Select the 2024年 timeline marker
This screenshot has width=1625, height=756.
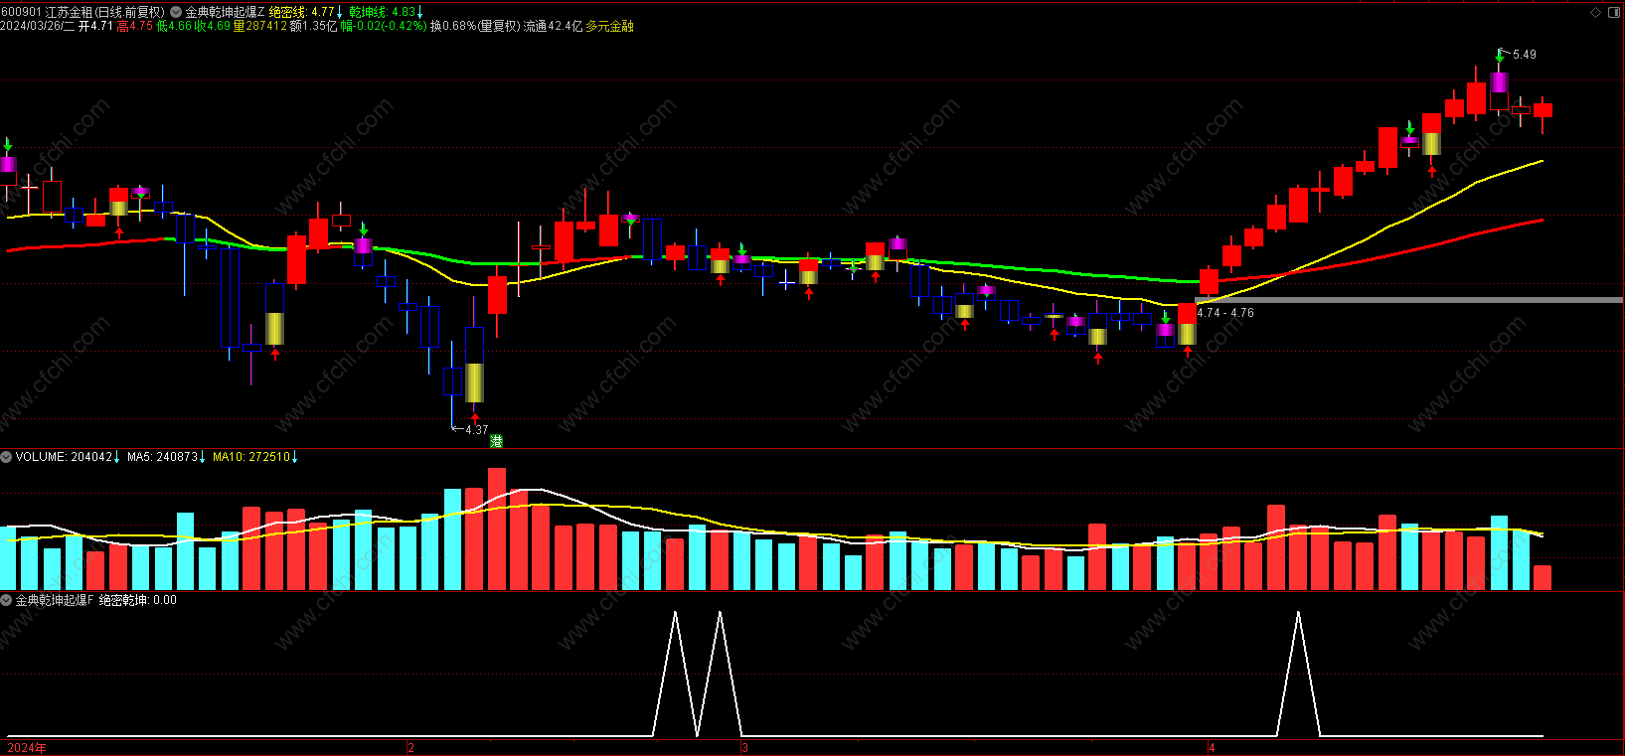27,748
